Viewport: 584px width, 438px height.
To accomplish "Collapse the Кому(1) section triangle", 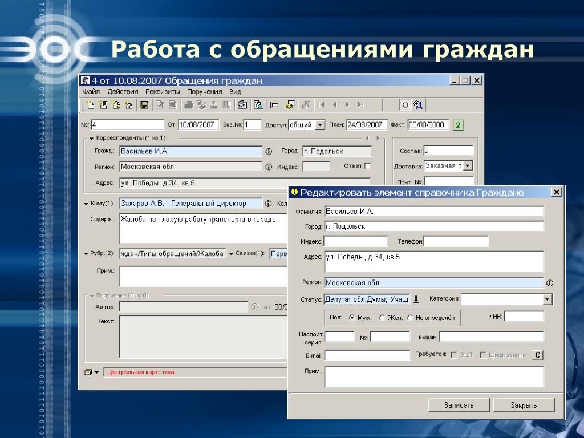I will [x=86, y=204].
